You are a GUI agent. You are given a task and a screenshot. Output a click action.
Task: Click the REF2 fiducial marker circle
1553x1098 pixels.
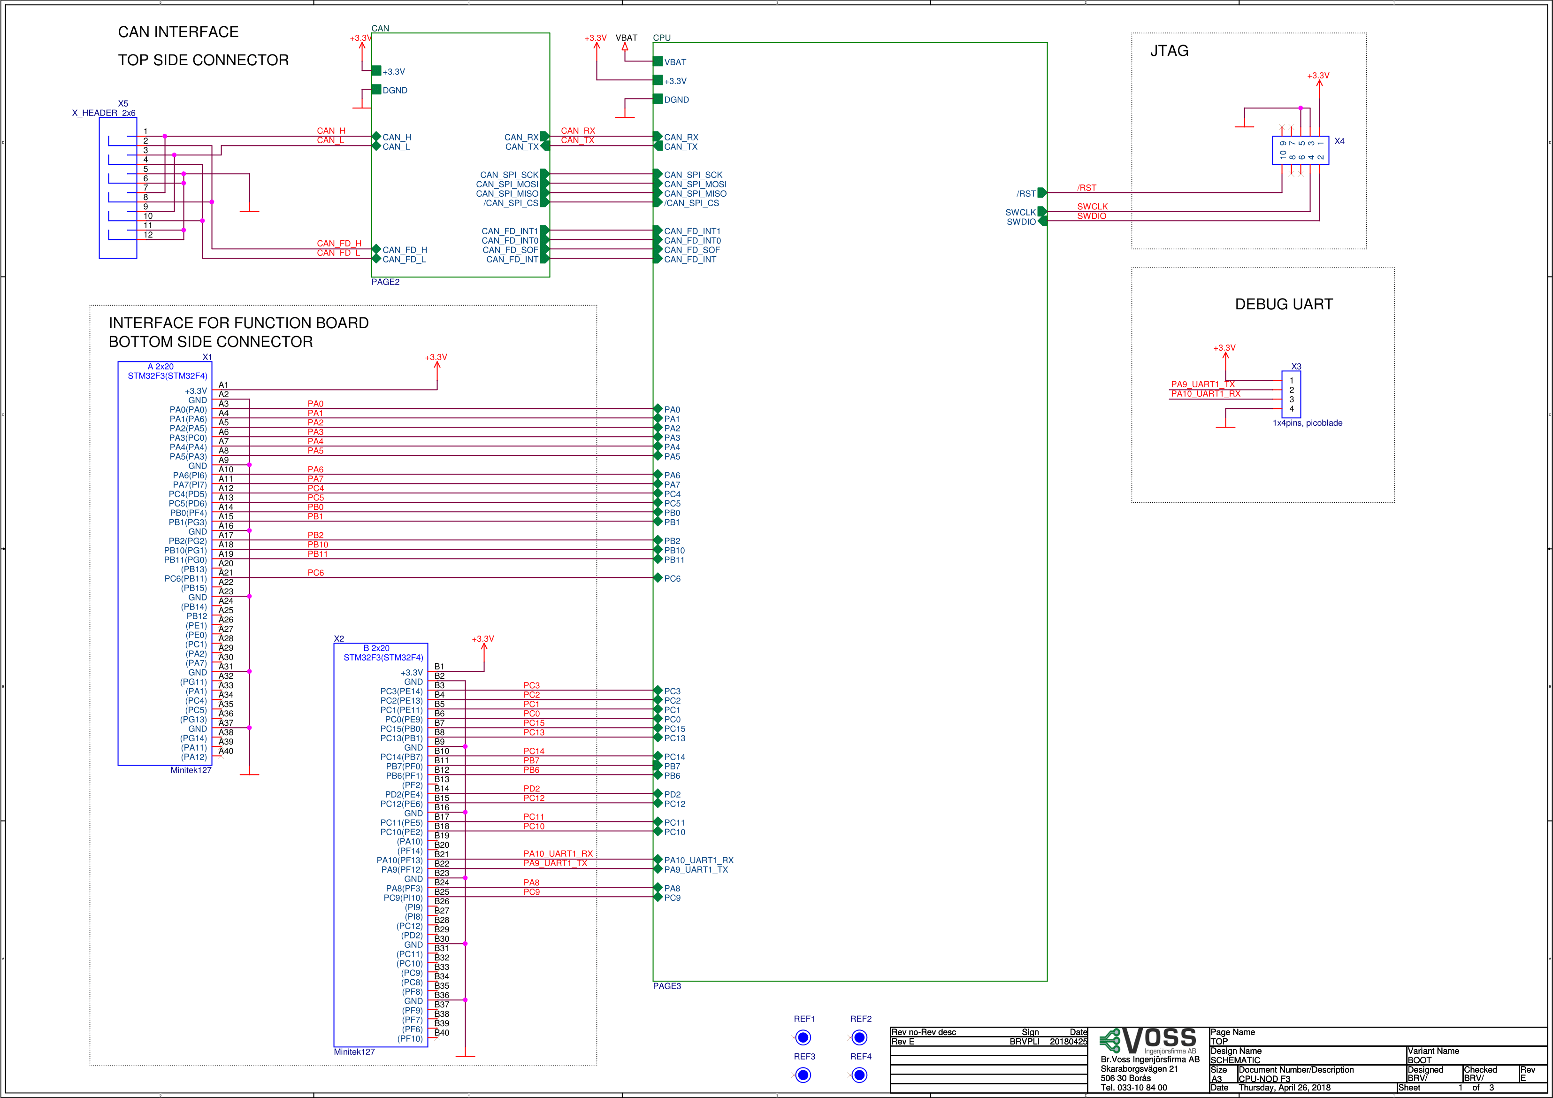[x=859, y=1037]
